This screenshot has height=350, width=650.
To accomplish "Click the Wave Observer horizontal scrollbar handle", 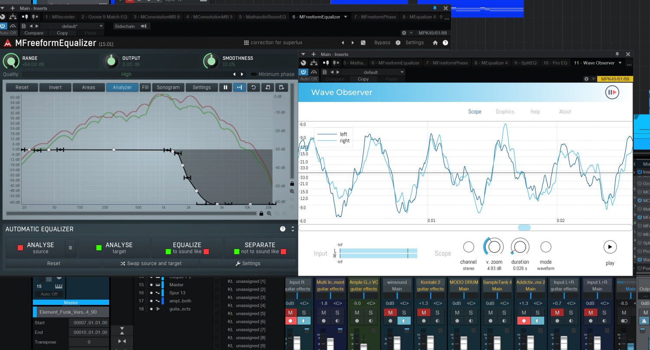I will coord(524,227).
